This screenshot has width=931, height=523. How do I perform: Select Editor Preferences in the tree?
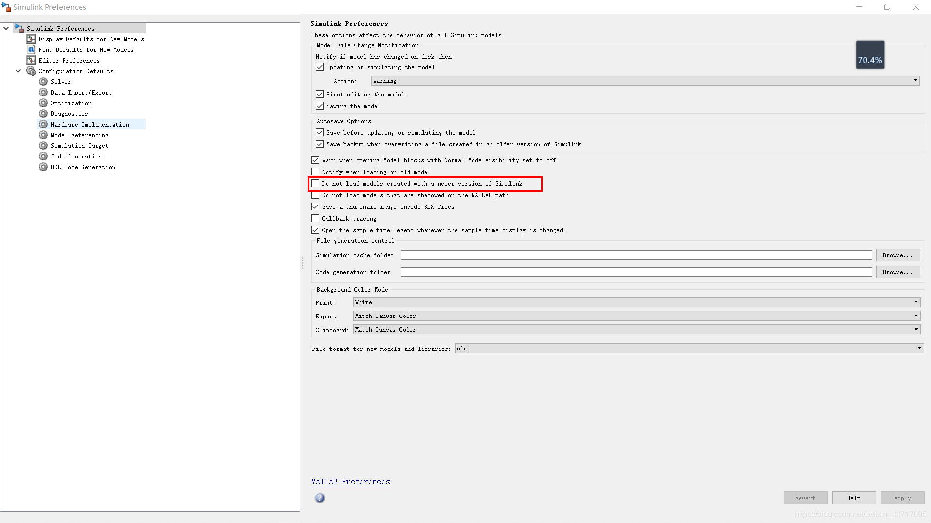coord(69,61)
